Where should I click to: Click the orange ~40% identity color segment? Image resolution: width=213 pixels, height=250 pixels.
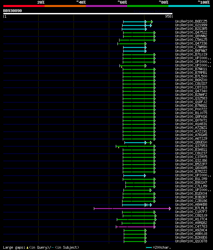click(x=65, y=6)
